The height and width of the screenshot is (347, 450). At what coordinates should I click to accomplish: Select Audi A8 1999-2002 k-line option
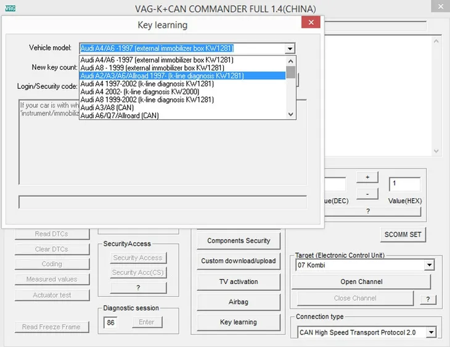click(x=183, y=100)
